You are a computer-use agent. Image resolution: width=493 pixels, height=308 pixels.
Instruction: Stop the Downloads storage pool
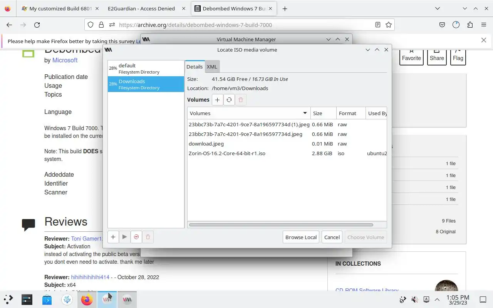136,237
